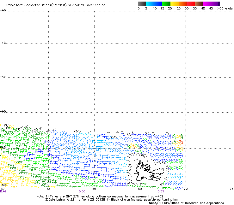The height and width of the screenshot is (205, 234).
Task: Click the note 'Times are GMT' line
Action: (100, 196)
